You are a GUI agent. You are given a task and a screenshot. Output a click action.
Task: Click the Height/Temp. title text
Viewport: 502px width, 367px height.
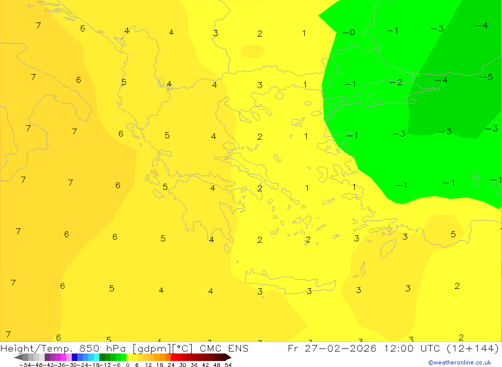point(37,348)
